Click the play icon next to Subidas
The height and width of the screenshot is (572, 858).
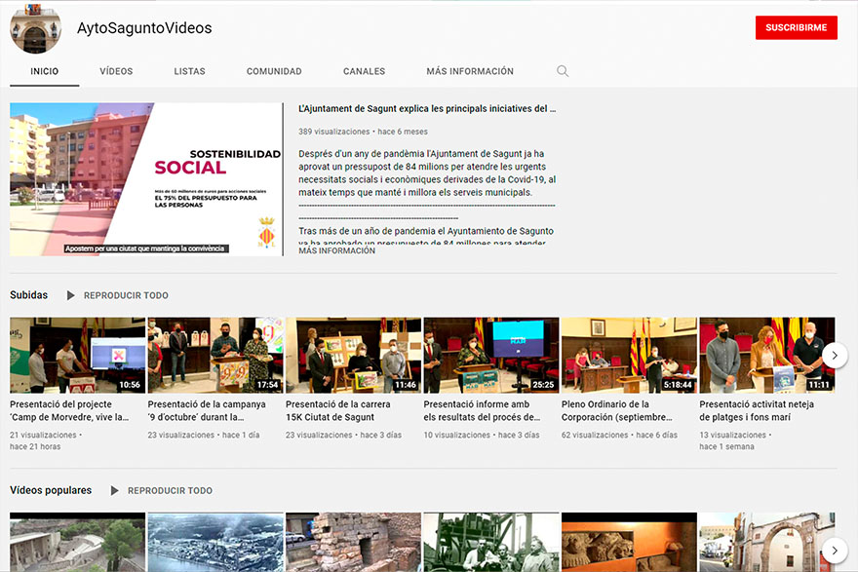pos(69,295)
